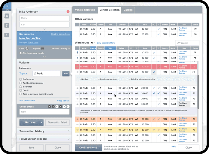209x154 pixels.
Task: Click P check mark in yellow highlighted row
Action: (159, 130)
